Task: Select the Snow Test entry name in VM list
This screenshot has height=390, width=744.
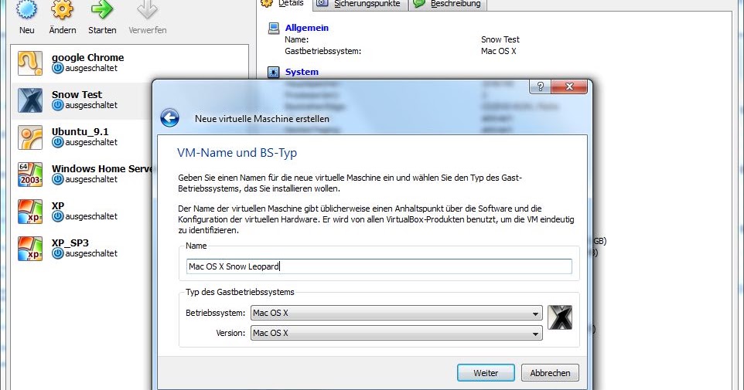Action: click(x=77, y=95)
